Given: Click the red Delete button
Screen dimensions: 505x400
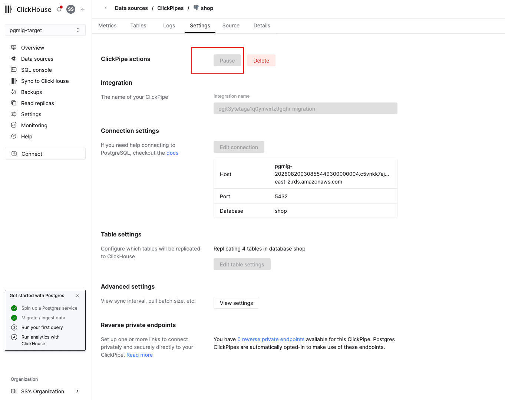Looking at the screenshot, I should 261,61.
